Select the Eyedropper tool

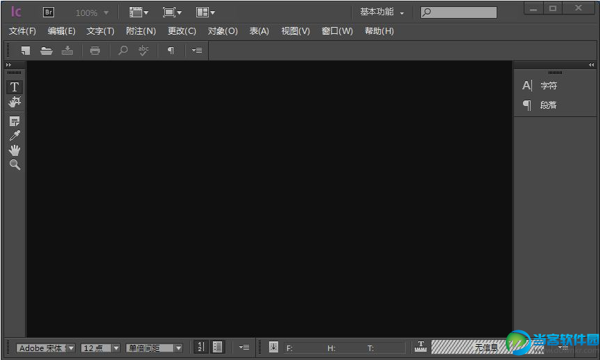(x=15, y=136)
